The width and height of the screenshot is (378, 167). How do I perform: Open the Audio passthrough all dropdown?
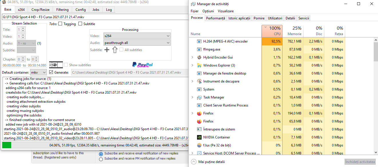coord(137,43)
